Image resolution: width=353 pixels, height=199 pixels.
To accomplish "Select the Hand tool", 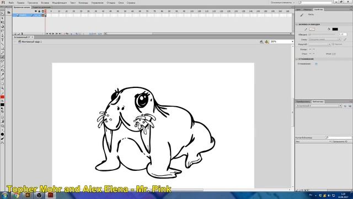I will 2,84.
